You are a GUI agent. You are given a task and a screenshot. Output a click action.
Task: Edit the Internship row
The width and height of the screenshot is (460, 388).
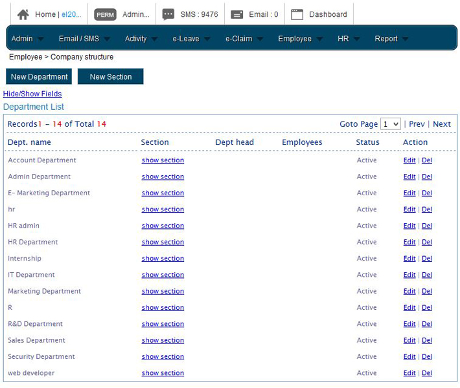tap(409, 258)
